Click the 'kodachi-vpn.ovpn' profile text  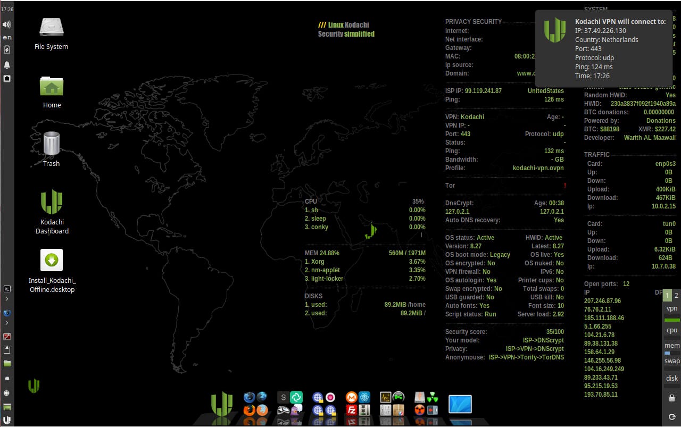pos(538,168)
